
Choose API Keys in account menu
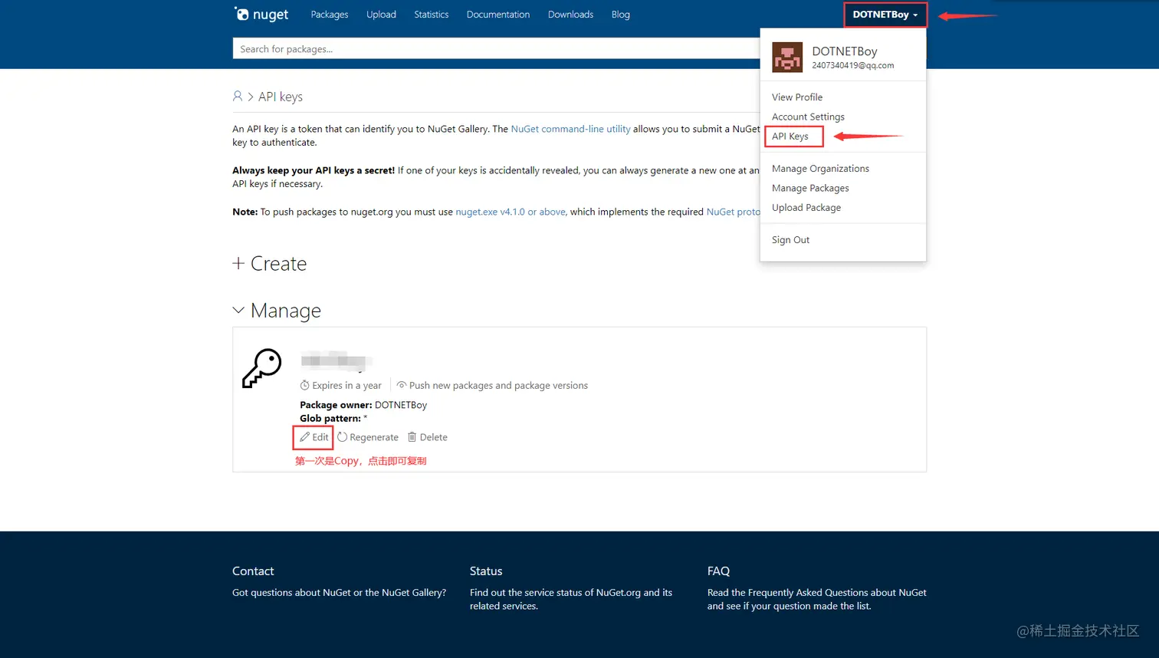790,137
